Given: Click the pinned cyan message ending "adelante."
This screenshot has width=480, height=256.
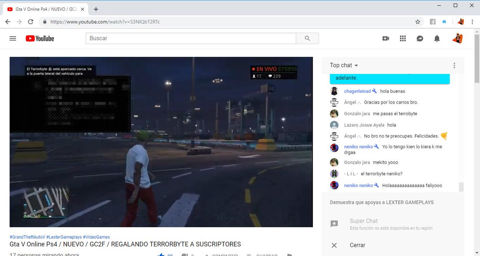Looking at the screenshot, I should [x=390, y=78].
